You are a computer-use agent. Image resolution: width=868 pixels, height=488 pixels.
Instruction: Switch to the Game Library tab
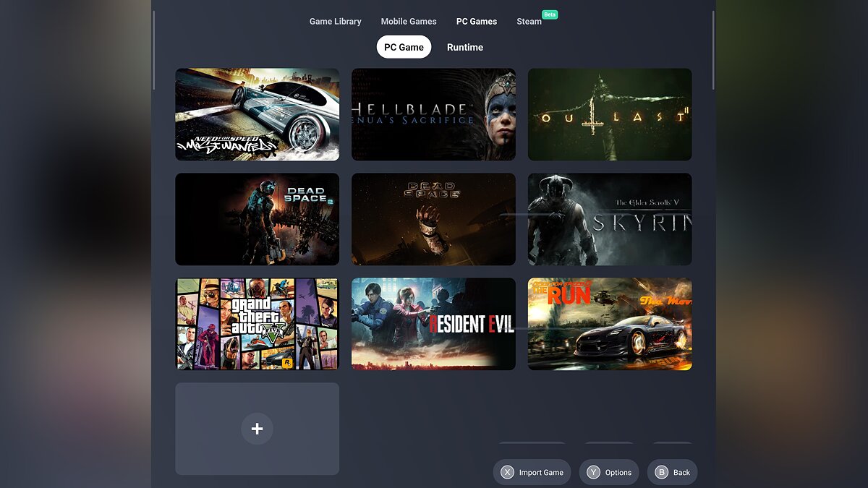335,22
